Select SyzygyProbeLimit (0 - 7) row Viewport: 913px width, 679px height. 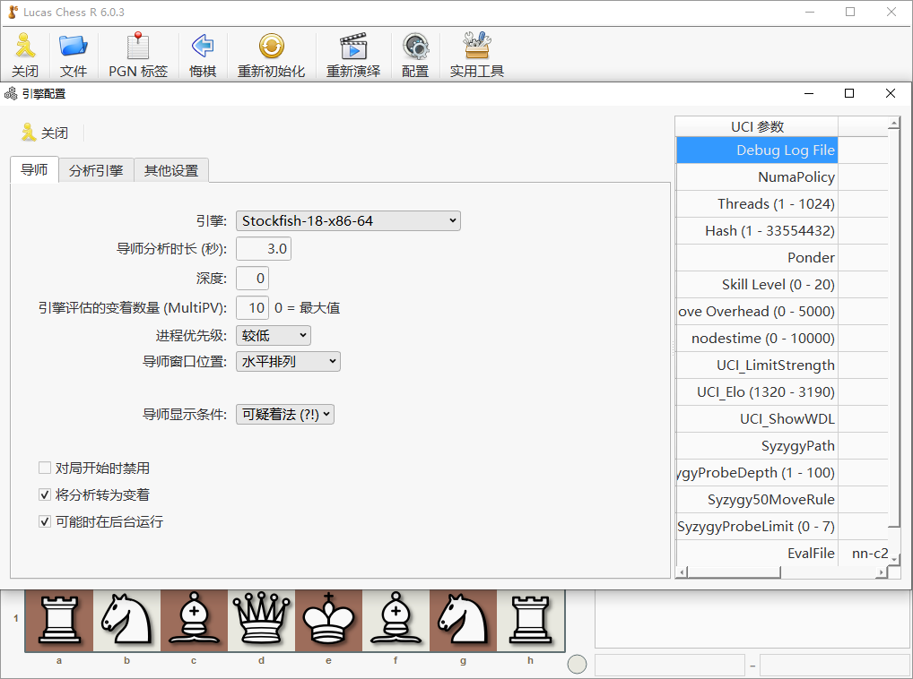pyautogui.click(x=782, y=526)
